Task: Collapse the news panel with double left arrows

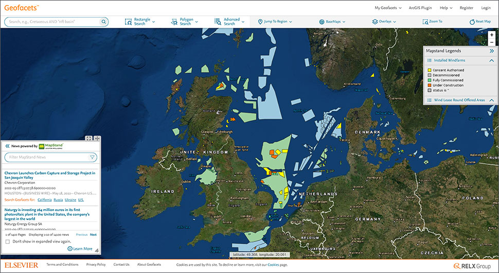Action: [x=7, y=146]
